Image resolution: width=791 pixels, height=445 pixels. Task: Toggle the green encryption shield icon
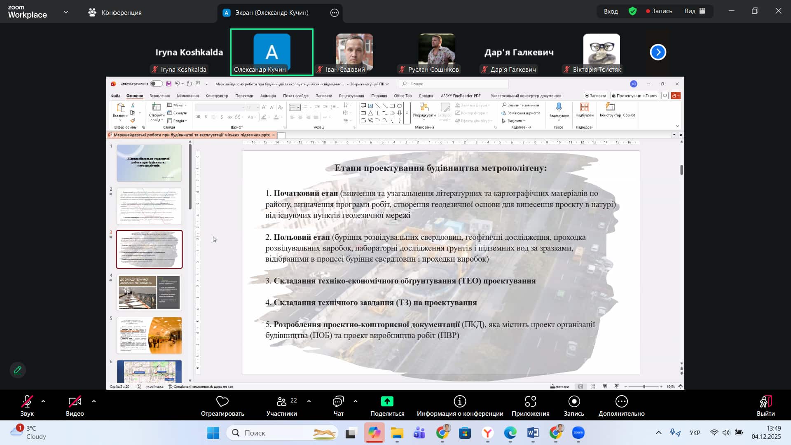pos(633,11)
